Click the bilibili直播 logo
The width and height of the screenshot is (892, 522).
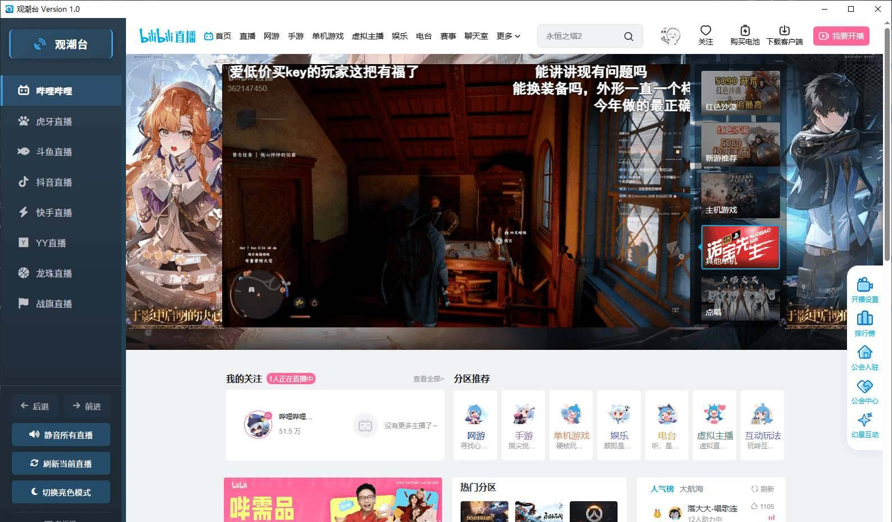pos(168,36)
